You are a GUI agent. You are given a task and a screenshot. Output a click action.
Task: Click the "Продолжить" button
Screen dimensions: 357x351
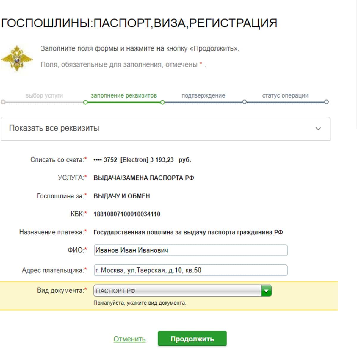[192, 339]
